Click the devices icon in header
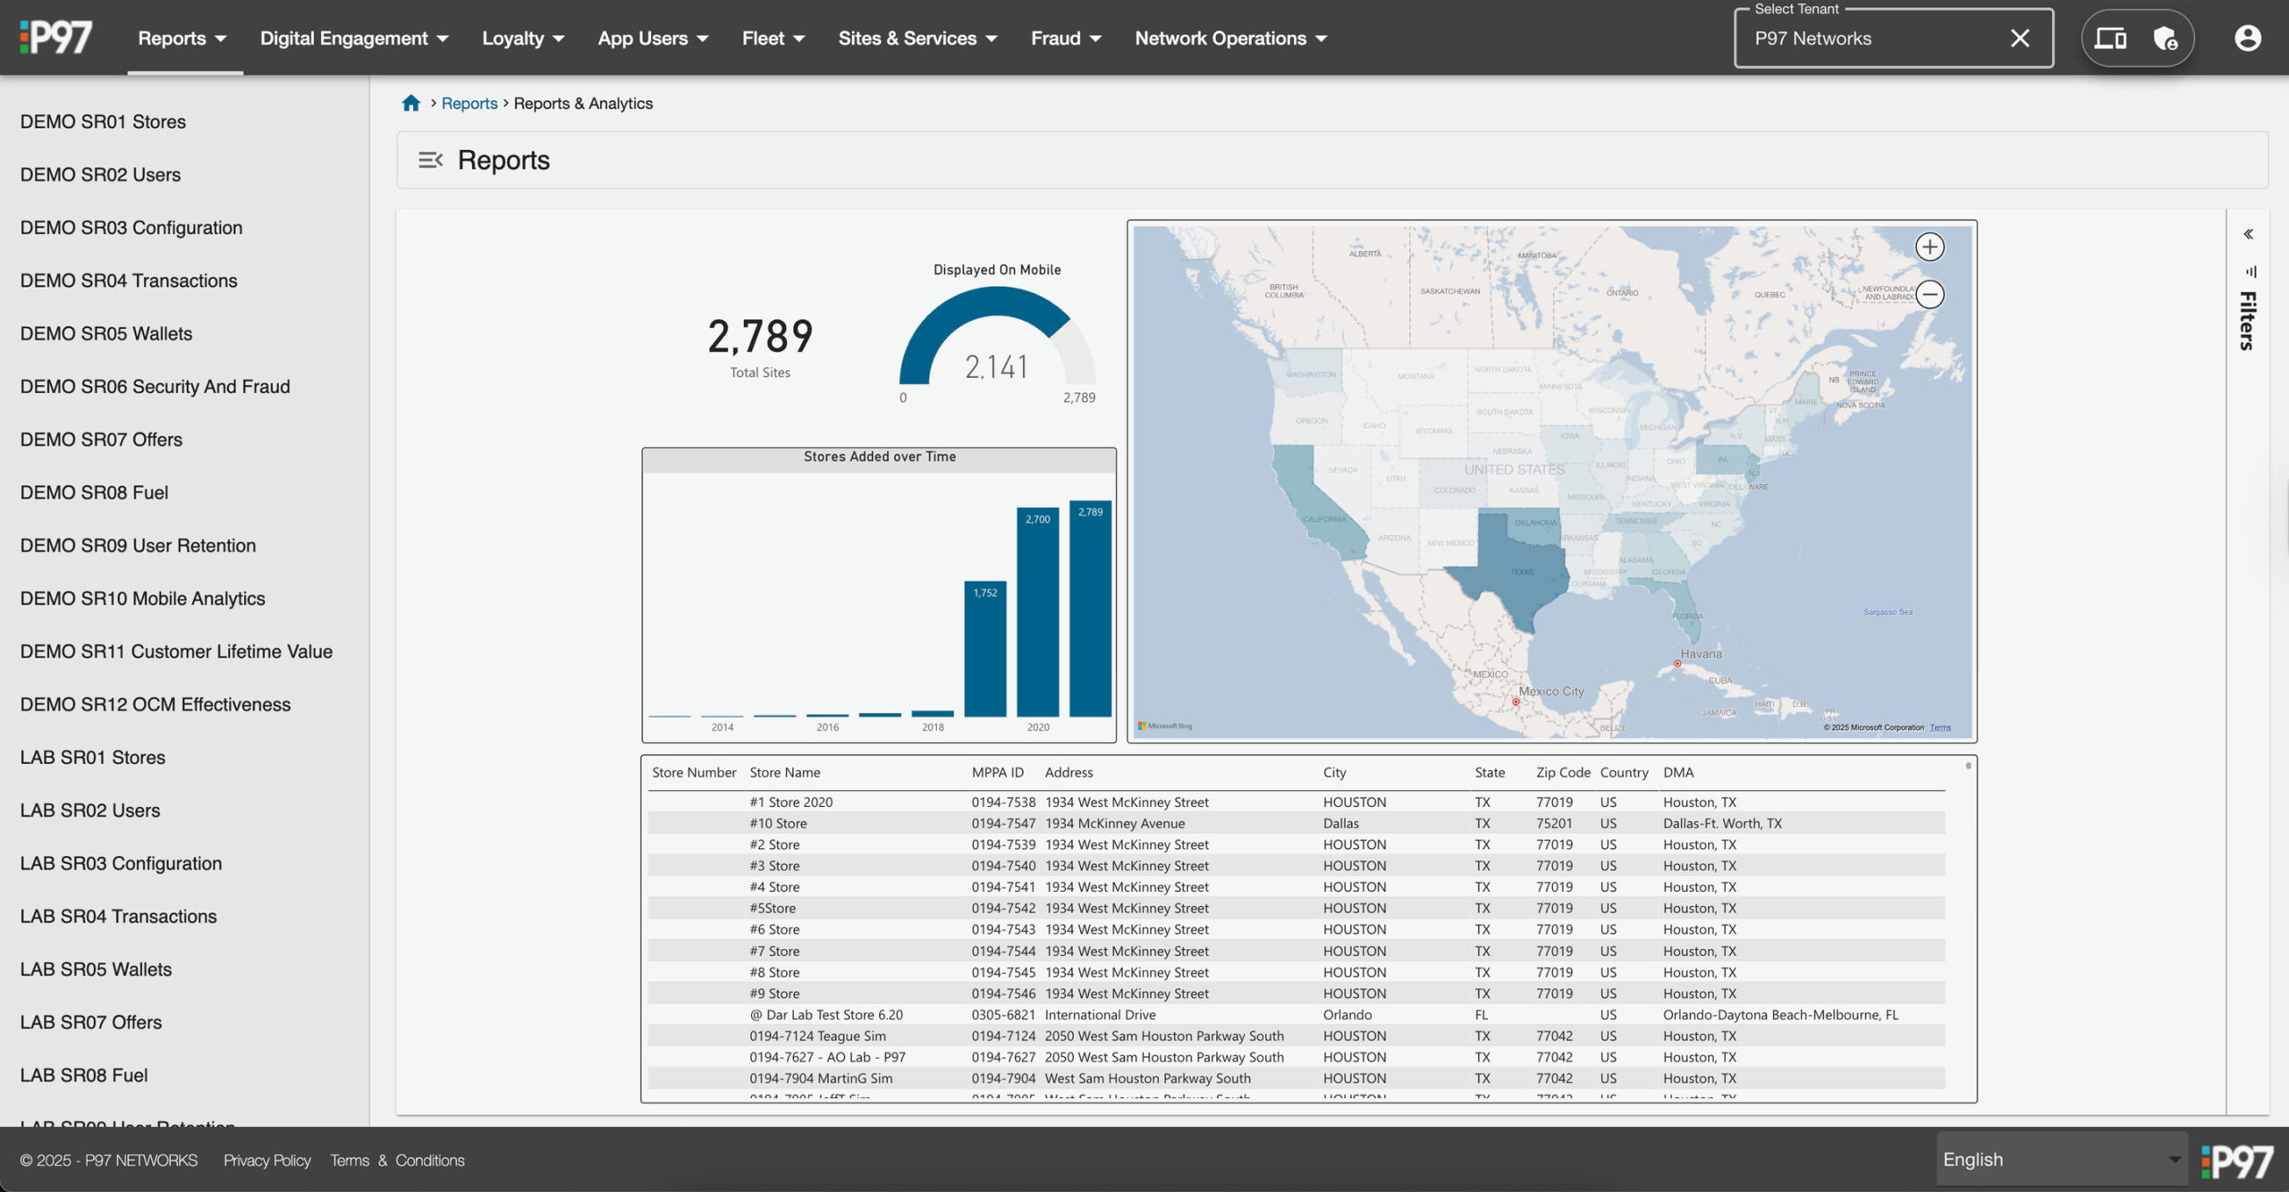This screenshot has width=2289, height=1192. (2110, 38)
